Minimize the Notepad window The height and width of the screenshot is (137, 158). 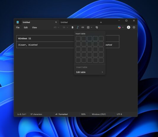119,20
